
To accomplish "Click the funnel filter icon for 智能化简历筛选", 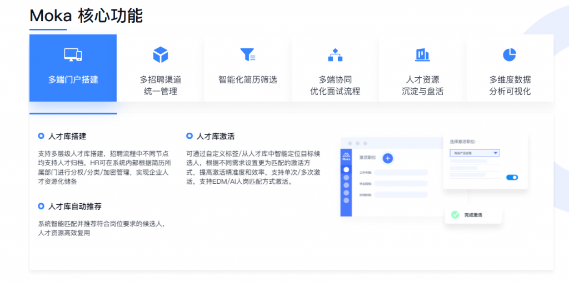I will (x=247, y=54).
